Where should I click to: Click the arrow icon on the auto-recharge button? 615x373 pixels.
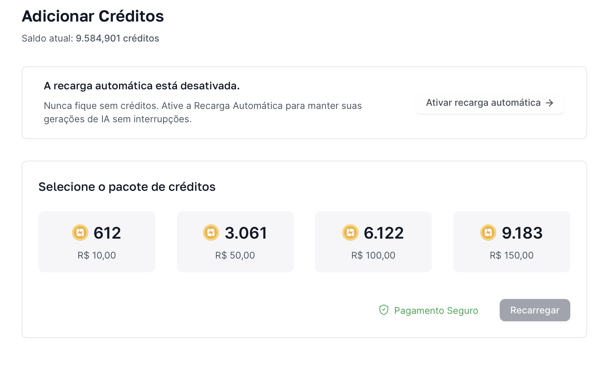(550, 103)
